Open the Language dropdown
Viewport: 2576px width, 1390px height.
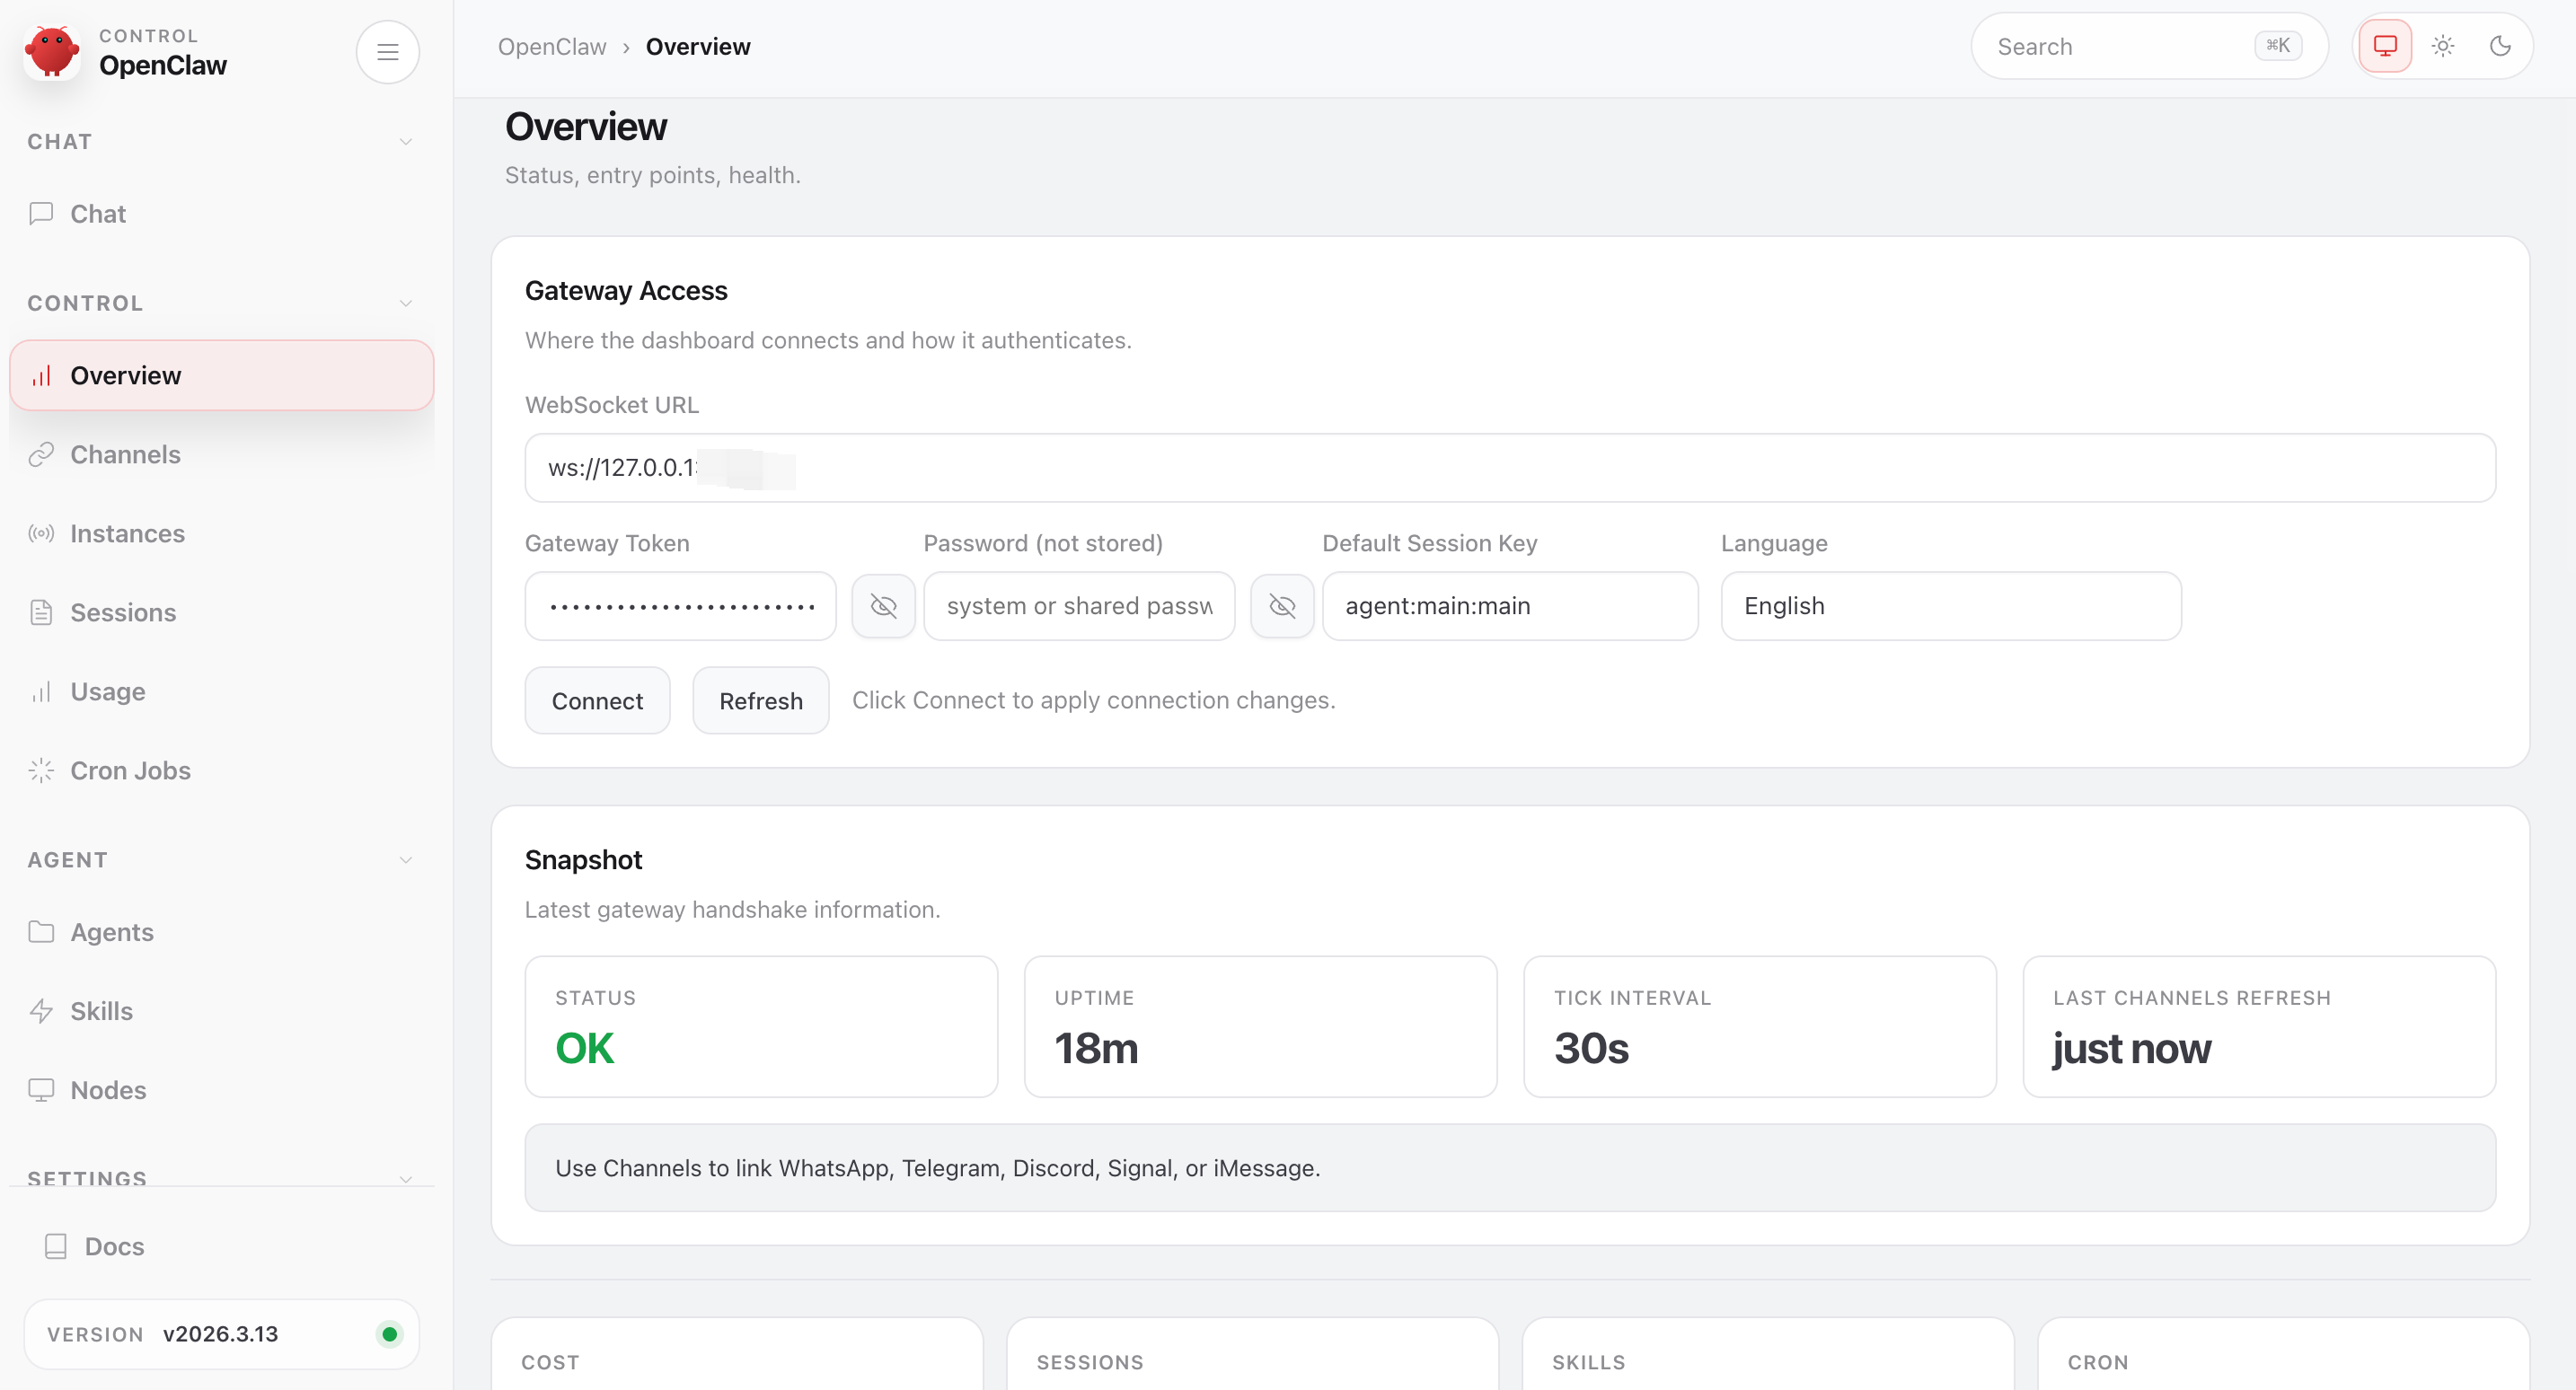tap(1951, 606)
